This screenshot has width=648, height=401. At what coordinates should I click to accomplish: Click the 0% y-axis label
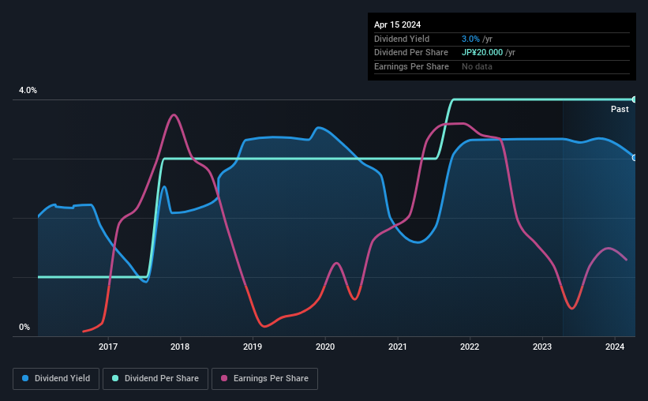point(24,327)
